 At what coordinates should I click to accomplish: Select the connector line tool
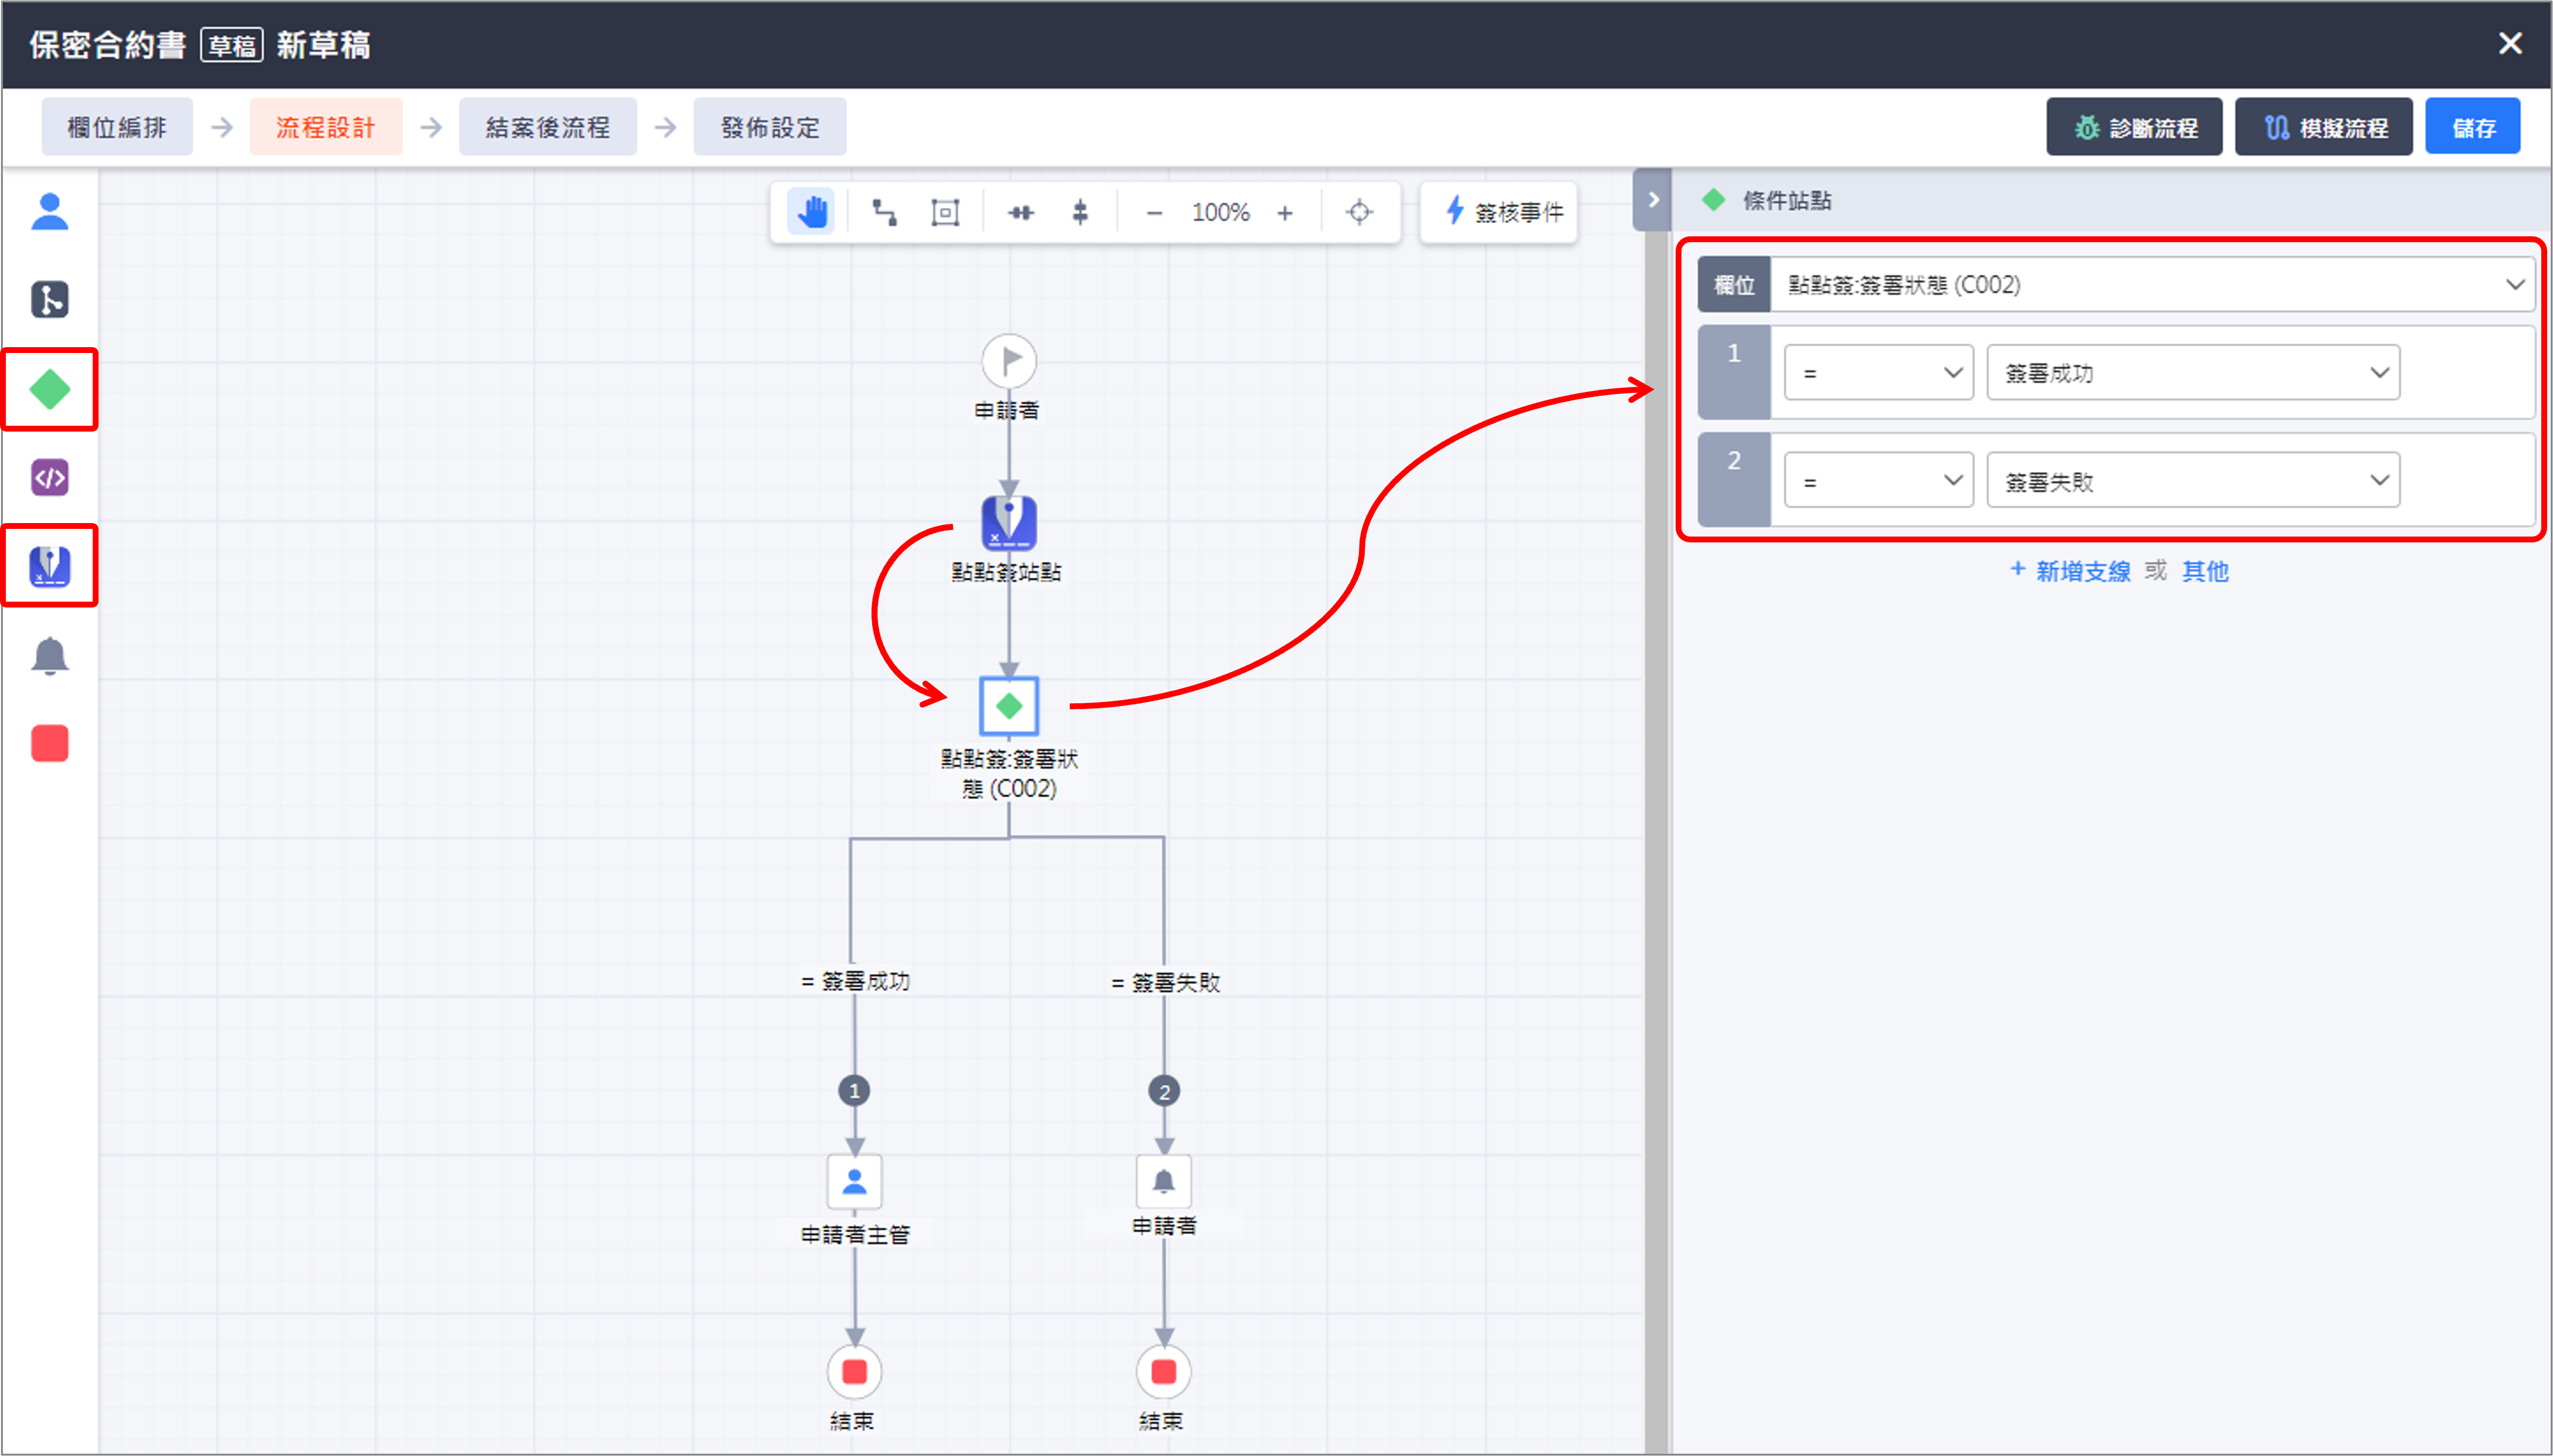coord(884,212)
